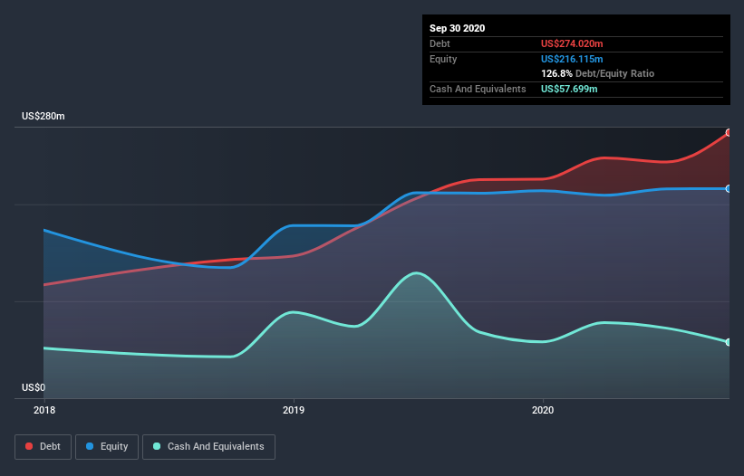Toggle Cash And Equivalents legend button

208,447
